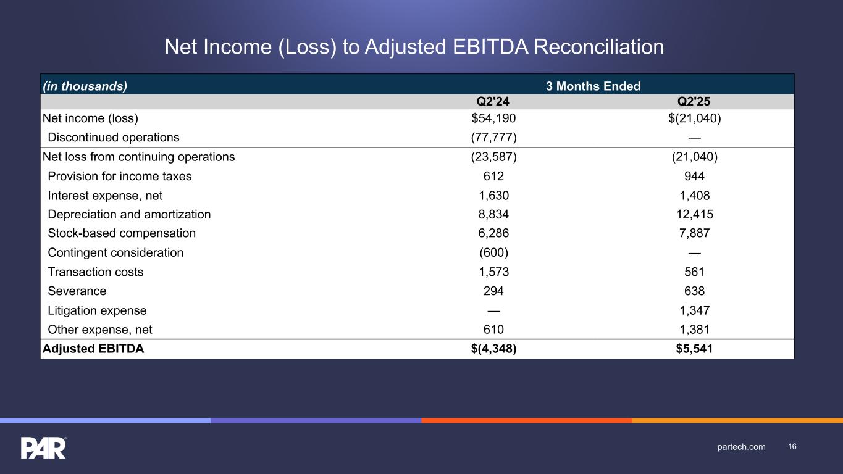Select the Net income (loss) row label
Viewport: 843px width, 474px height.
pyautogui.click(x=90, y=118)
